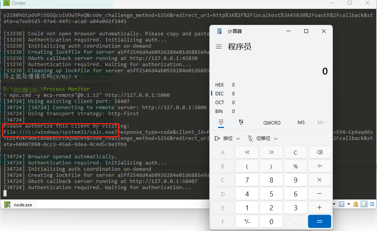Click the 程序员 mode title

240,47
